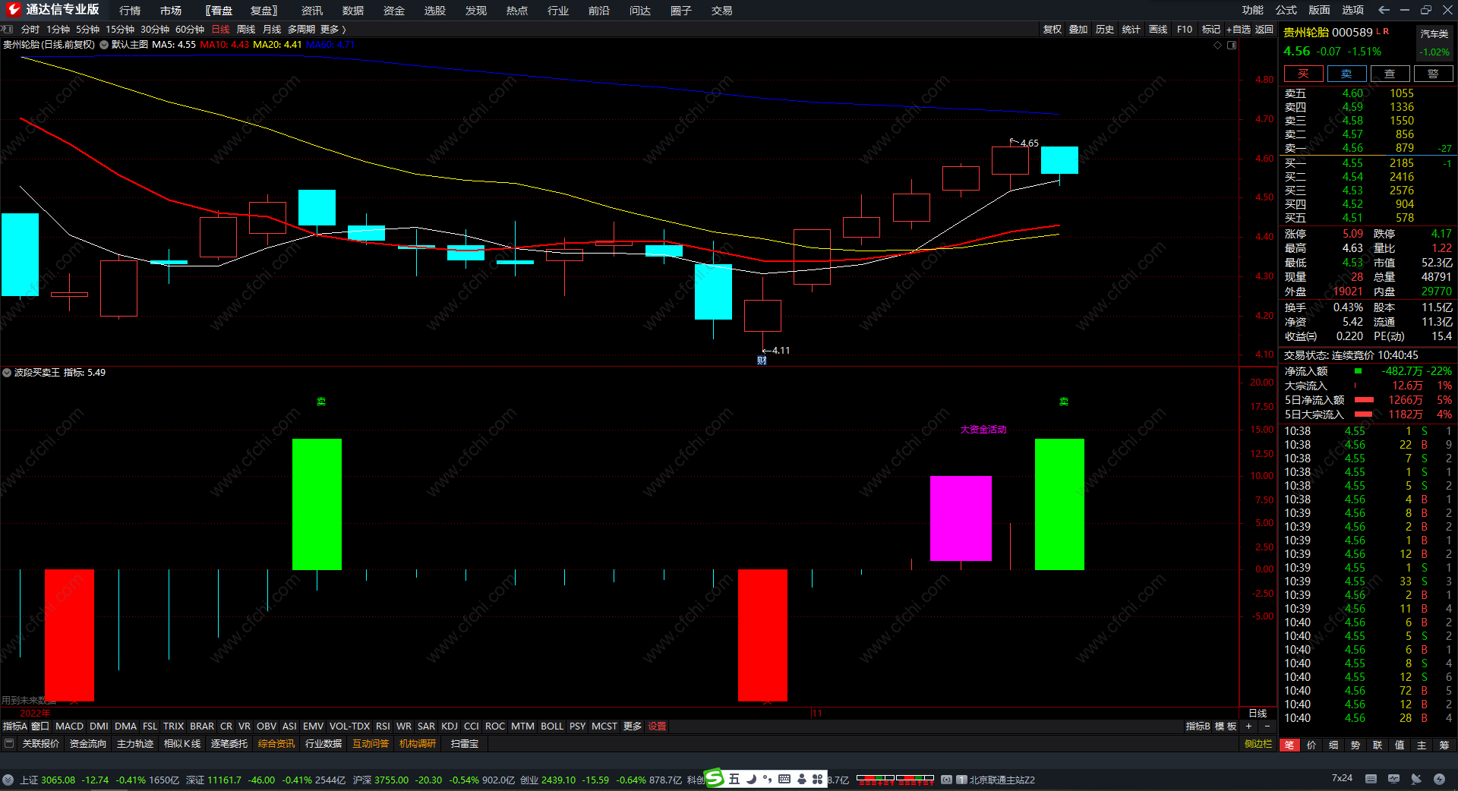
Task: Click the red 设置 link
Action: 657,726
